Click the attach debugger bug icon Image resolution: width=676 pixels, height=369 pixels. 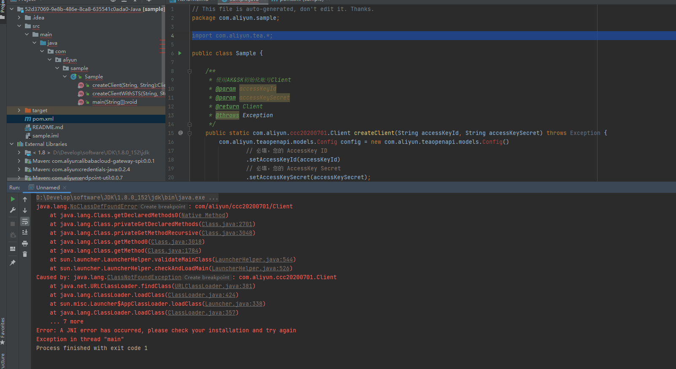(13, 235)
